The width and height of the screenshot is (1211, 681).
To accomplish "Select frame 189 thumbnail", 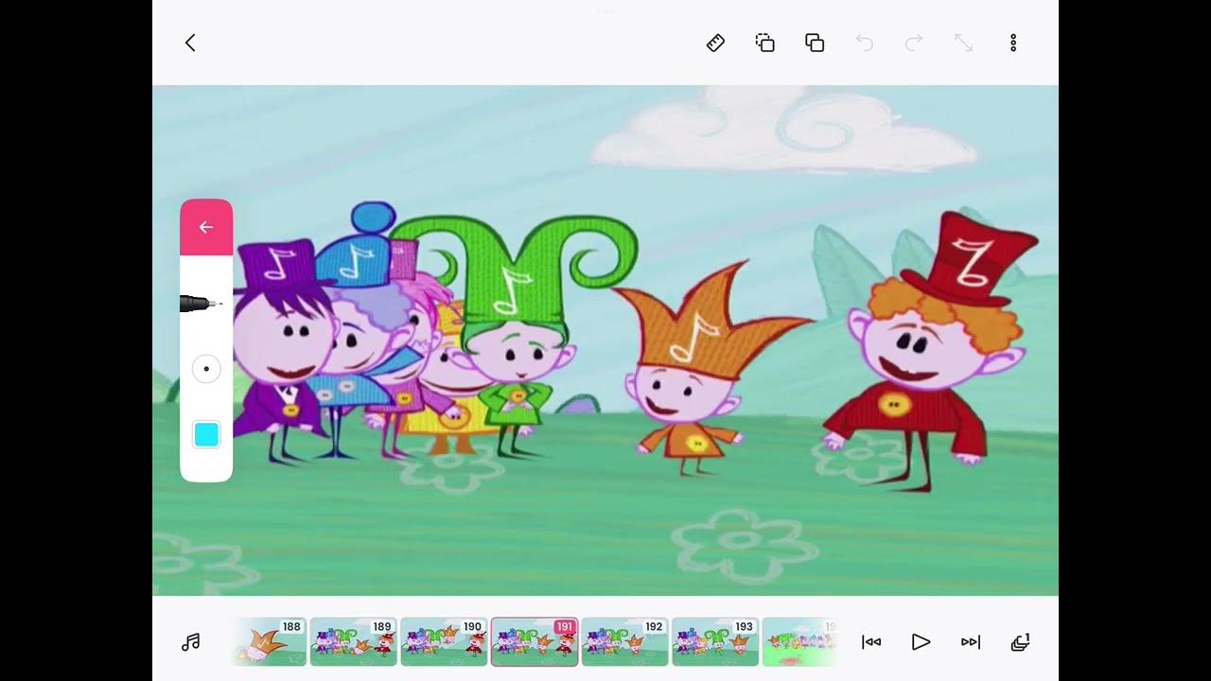I will tap(354, 642).
